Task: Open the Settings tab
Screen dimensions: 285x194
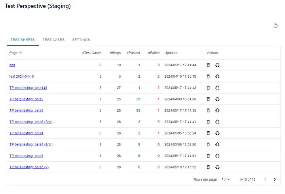Action: [x=81, y=40]
